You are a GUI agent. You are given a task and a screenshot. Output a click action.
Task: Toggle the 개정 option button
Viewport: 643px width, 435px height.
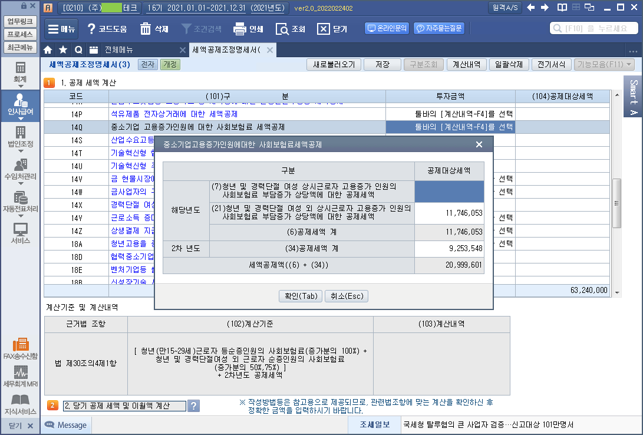click(x=170, y=65)
